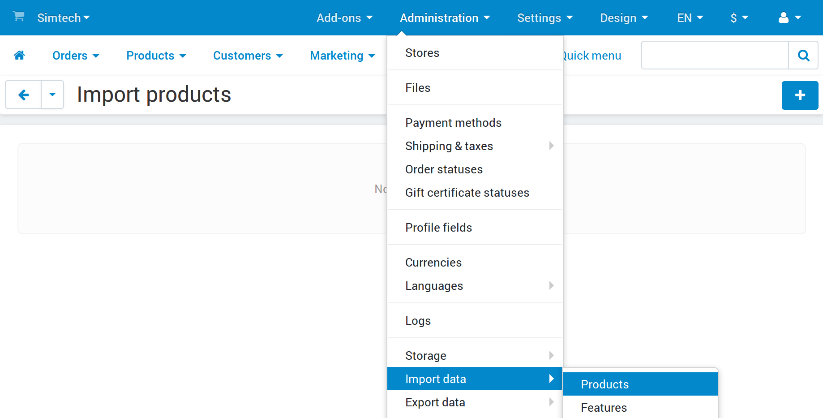Open Payment methods
Viewport: 823px width, 418px height.
pyautogui.click(x=475, y=123)
